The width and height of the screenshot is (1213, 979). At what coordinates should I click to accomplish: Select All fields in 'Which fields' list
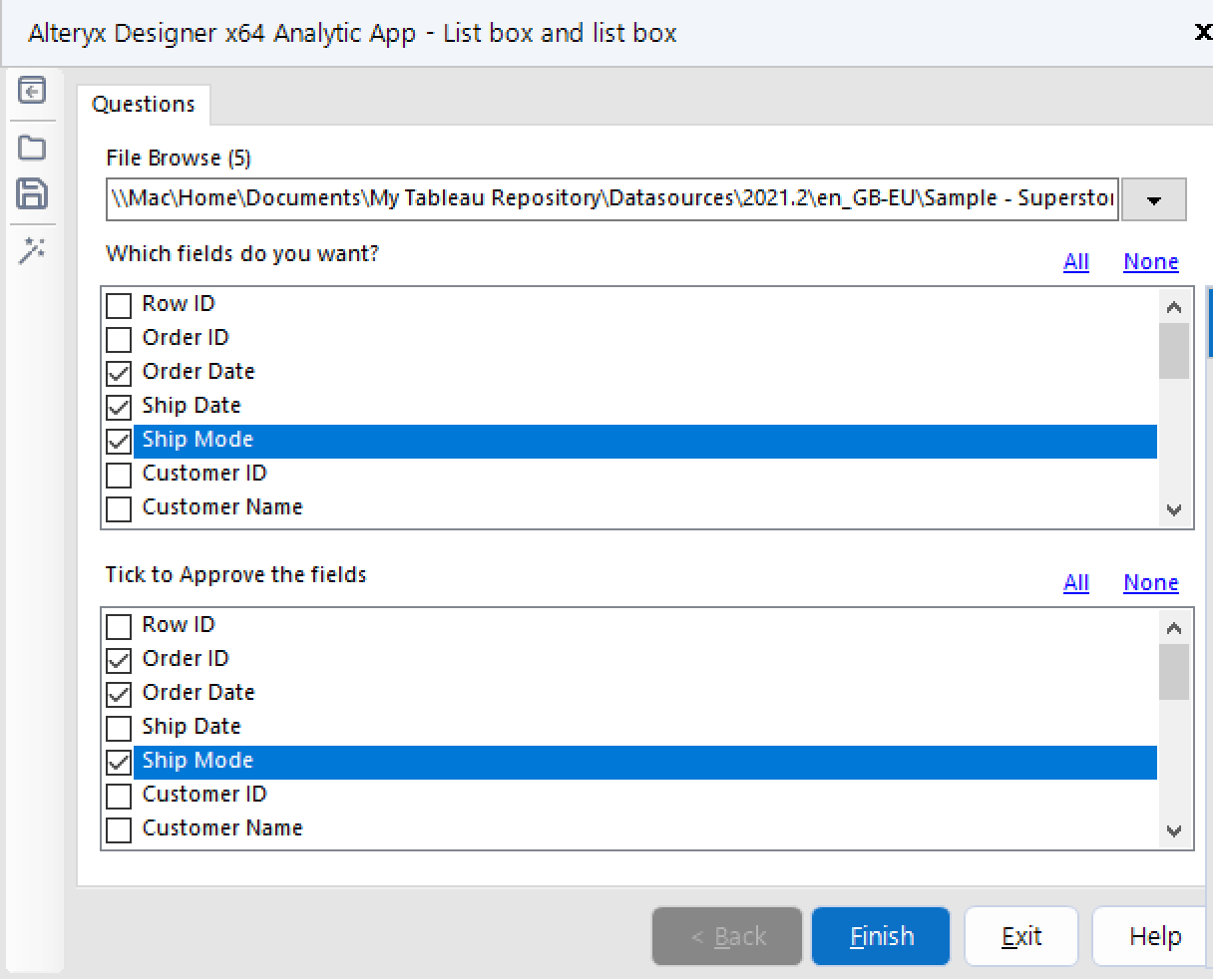point(1075,262)
